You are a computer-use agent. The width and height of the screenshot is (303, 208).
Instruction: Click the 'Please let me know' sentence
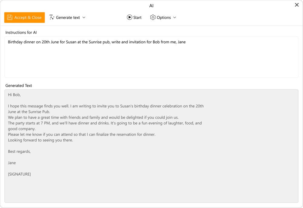tap(82, 134)
